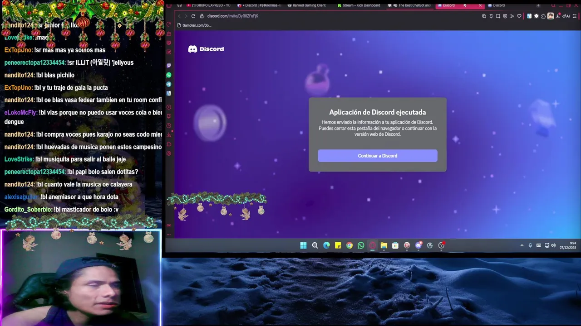Click the Discord logo on the invite page

[206, 49]
